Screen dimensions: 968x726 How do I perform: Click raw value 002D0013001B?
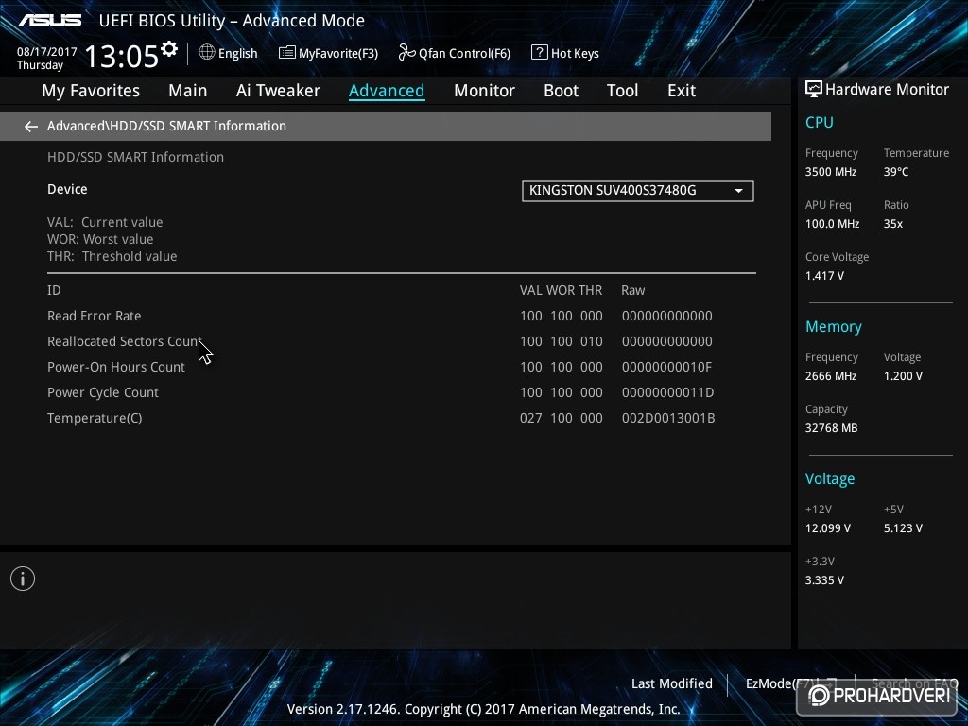click(x=668, y=418)
